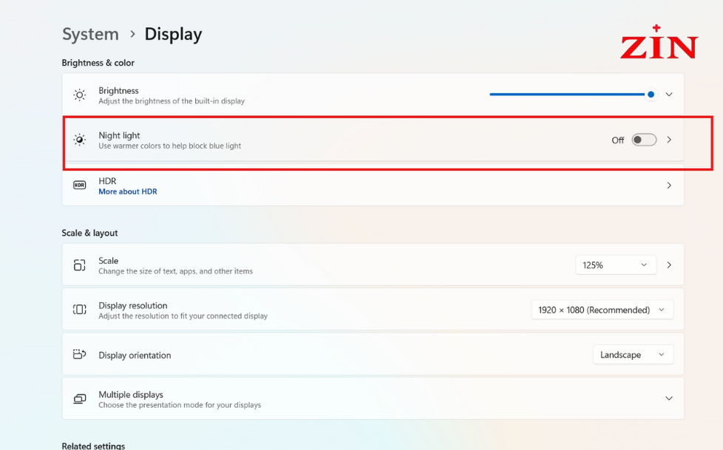
Task: Open the More about HDR link
Action: pos(128,191)
